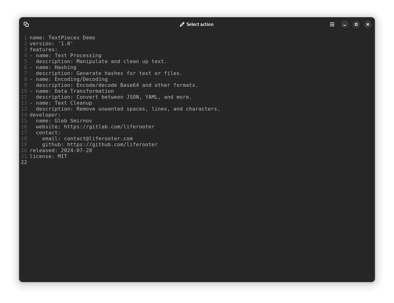Open the hamburger main menu

pos(332,24)
